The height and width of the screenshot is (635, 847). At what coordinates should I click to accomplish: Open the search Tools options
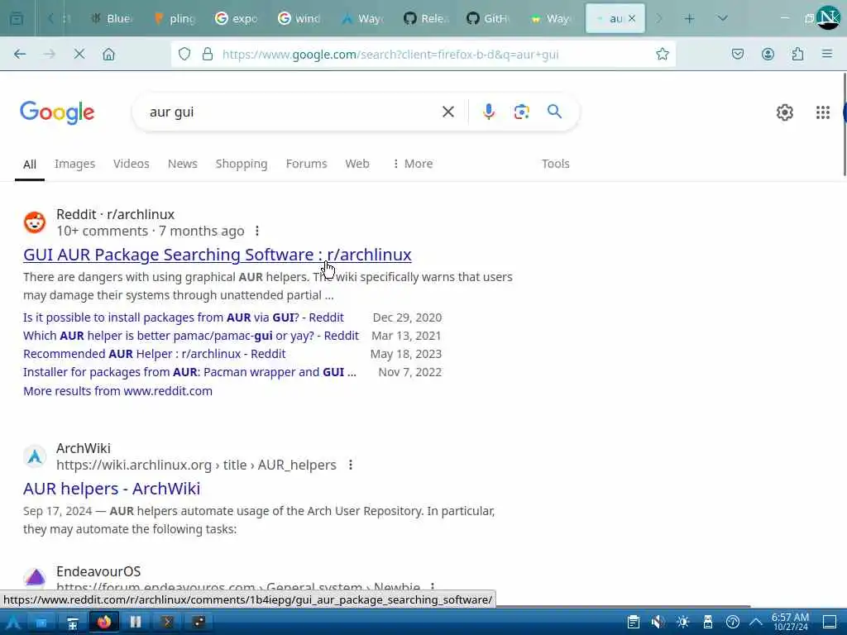[x=555, y=164]
